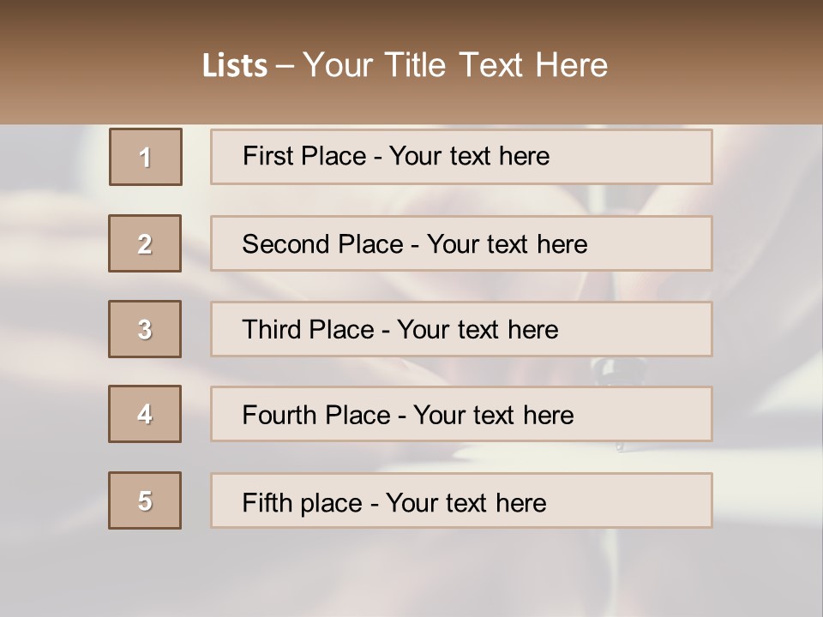Click the Second Place text box

[461, 243]
